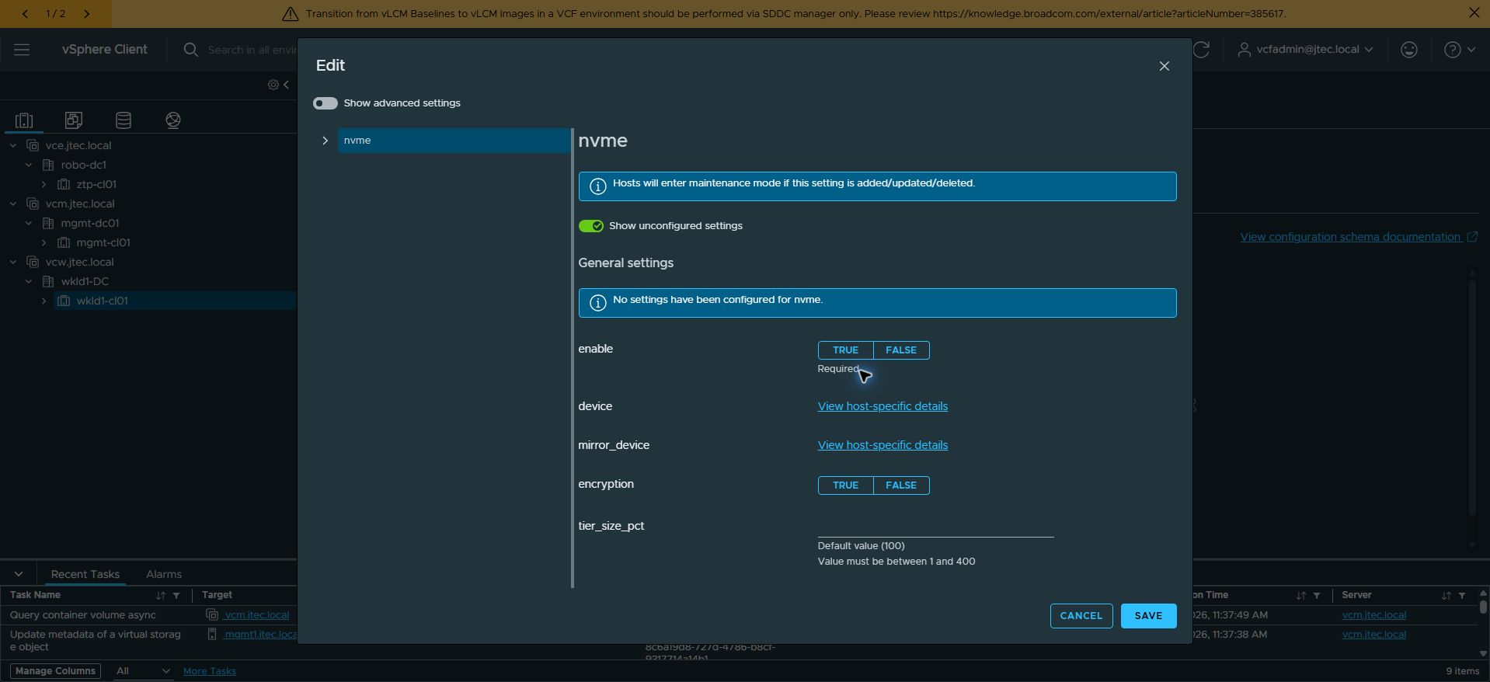Image resolution: width=1490 pixels, height=682 pixels.
Task: Set enable to FALSE
Action: click(x=901, y=350)
